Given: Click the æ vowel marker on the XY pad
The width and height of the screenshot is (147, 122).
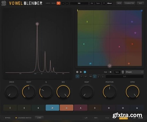Looking at the screenshot, I should click(90, 63).
